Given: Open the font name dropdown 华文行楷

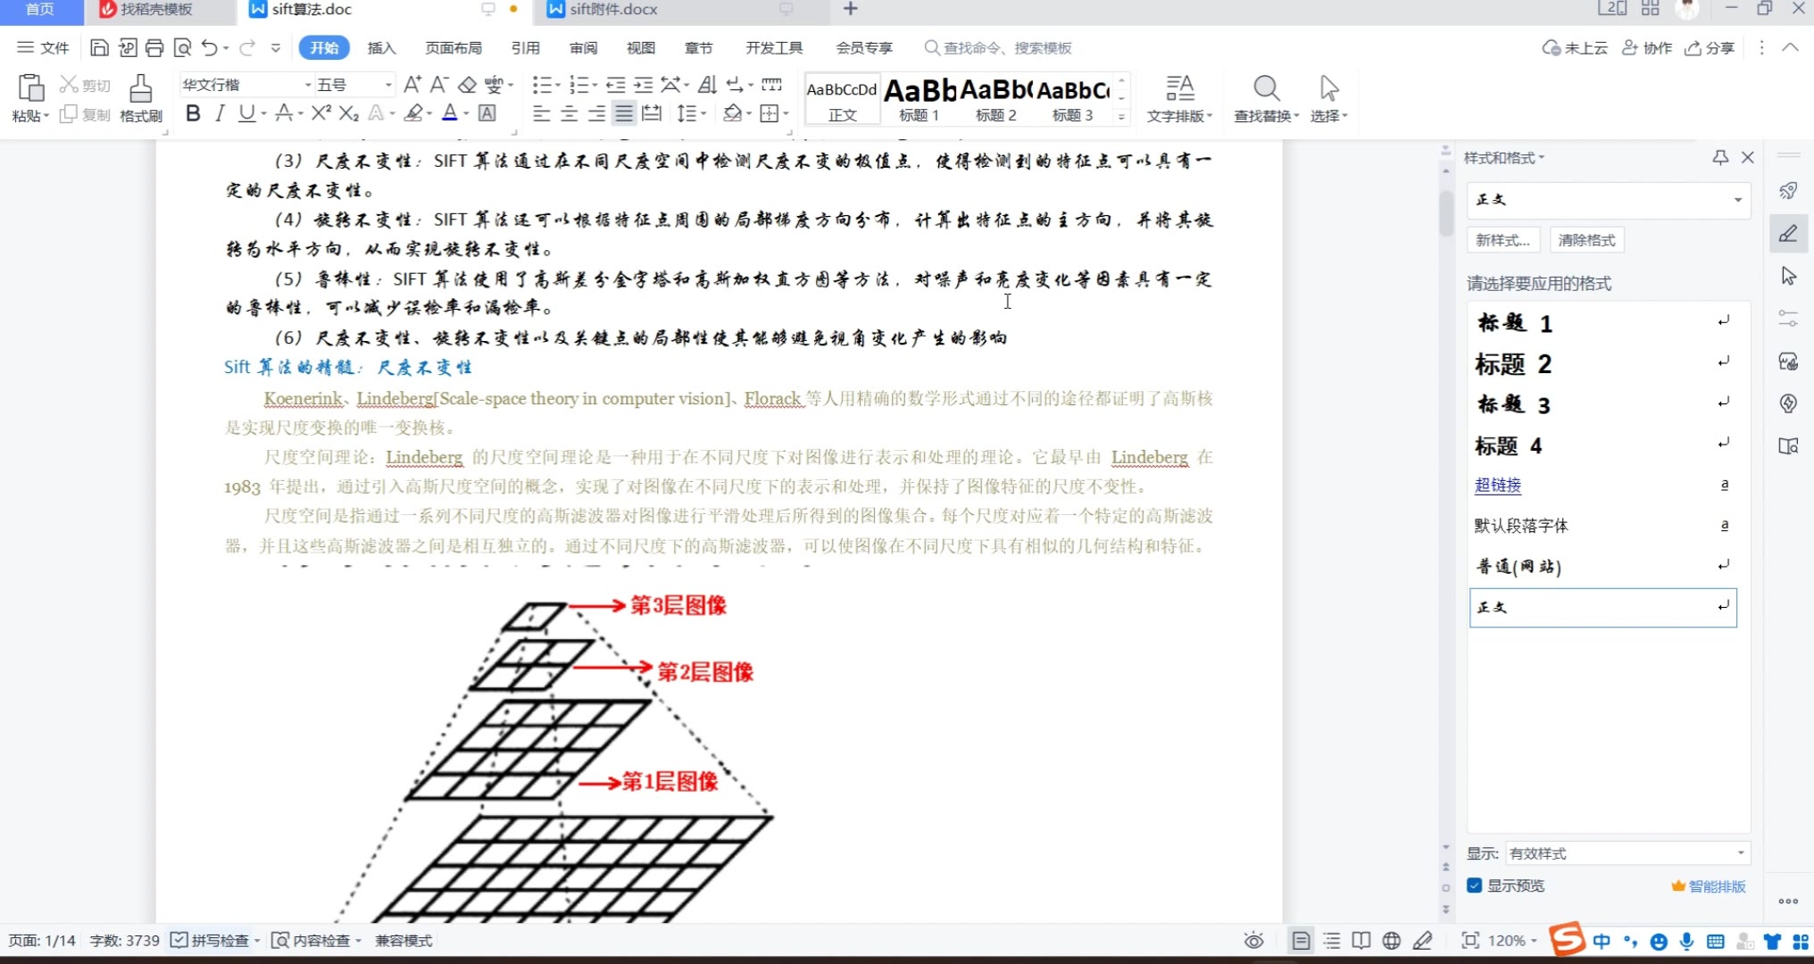Looking at the screenshot, I should 308,85.
